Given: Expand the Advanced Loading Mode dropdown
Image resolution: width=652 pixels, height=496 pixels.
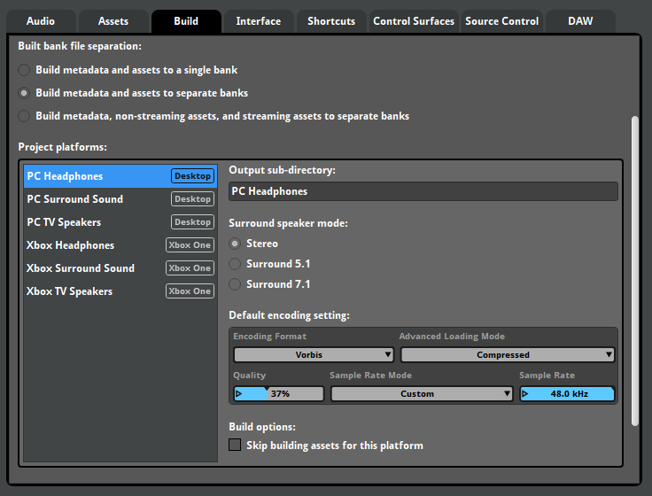Looking at the screenshot, I should pos(507,355).
